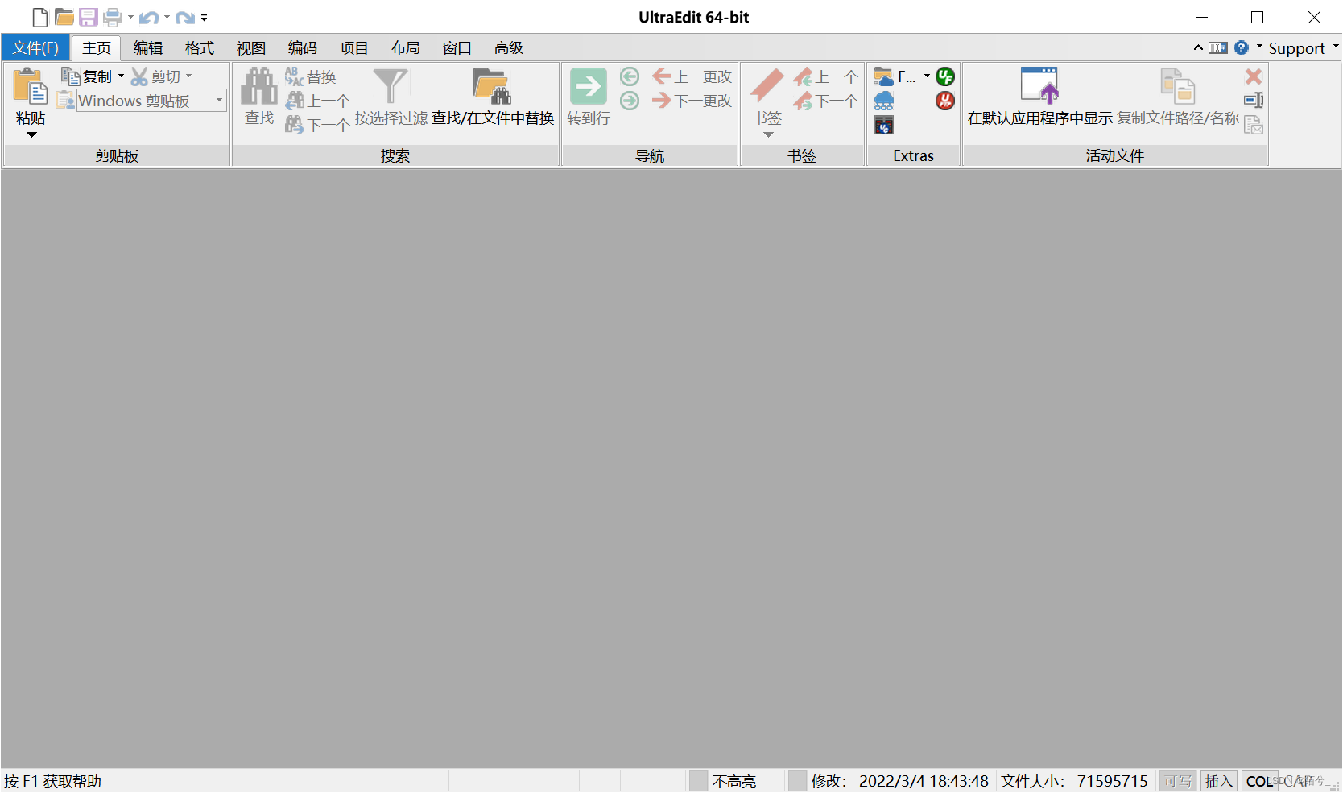Switch to the 布局 ribbon tab

click(406, 47)
